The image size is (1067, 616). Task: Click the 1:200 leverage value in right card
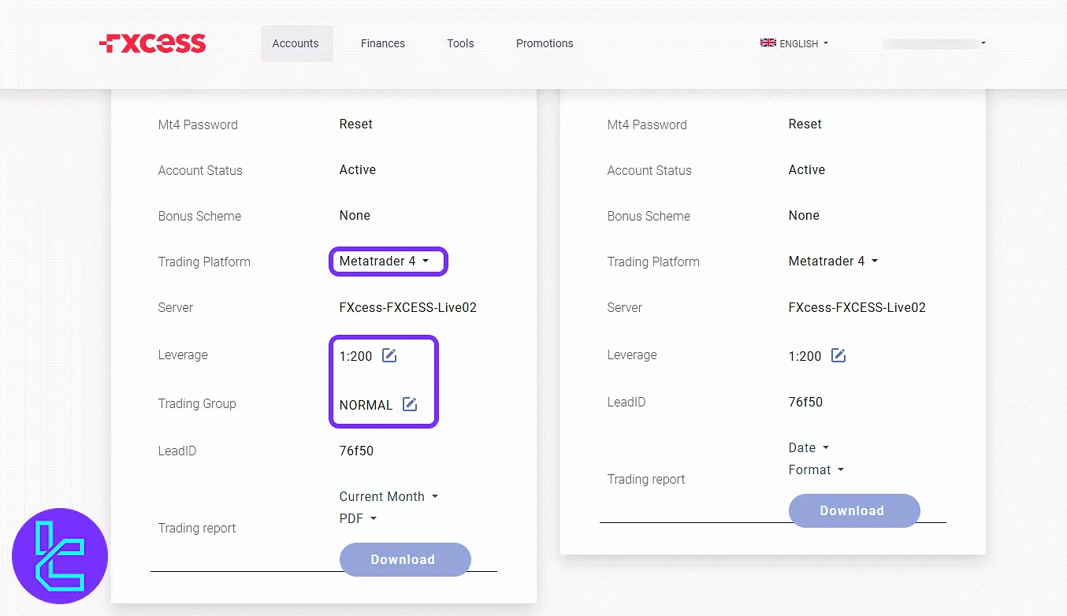click(805, 356)
